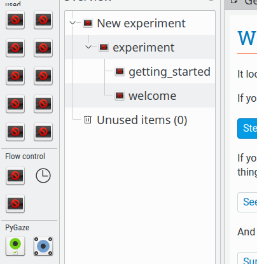Open Unused items (0) in overview
Viewport: 257px width, 264px height.
pyautogui.click(x=142, y=120)
